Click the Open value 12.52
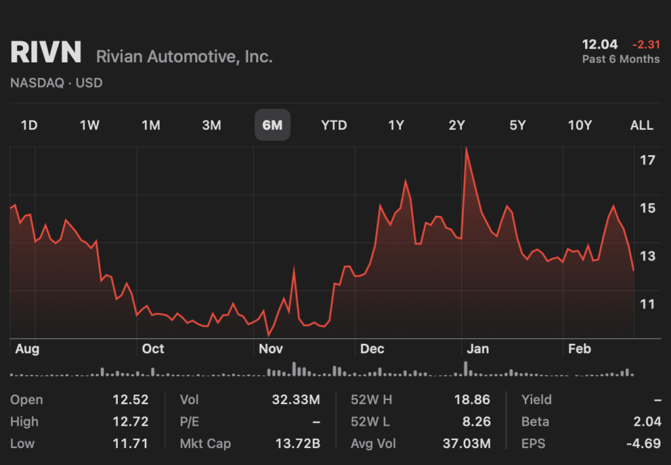The image size is (671, 465). point(130,400)
